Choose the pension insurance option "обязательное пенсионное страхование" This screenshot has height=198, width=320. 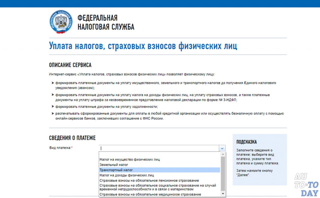149,180
